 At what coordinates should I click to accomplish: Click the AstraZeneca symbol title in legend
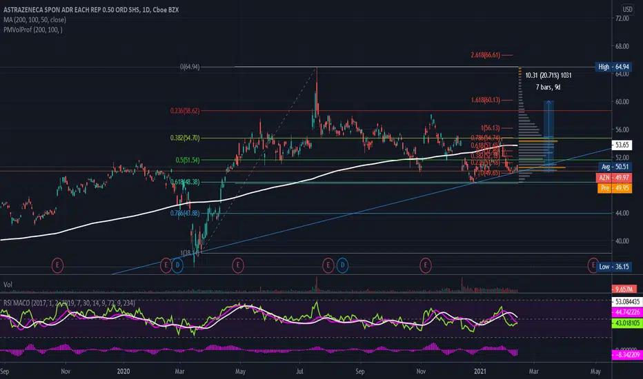pyautogui.click(x=91, y=10)
